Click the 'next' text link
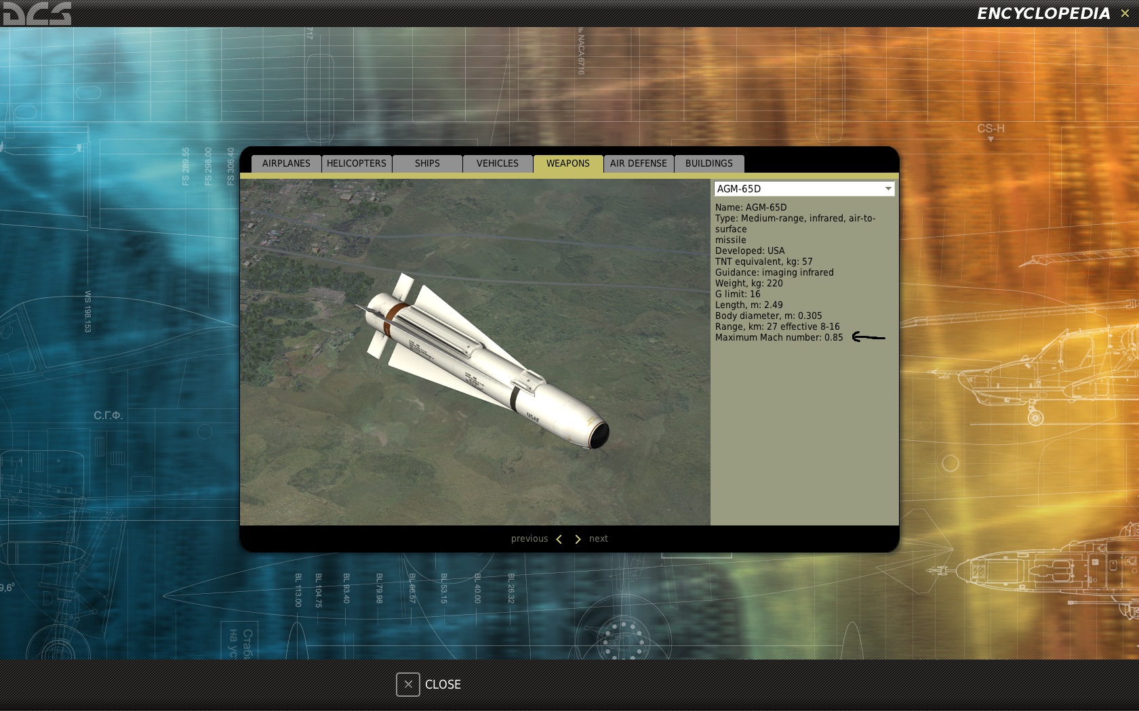This screenshot has width=1139, height=711. pyautogui.click(x=599, y=539)
